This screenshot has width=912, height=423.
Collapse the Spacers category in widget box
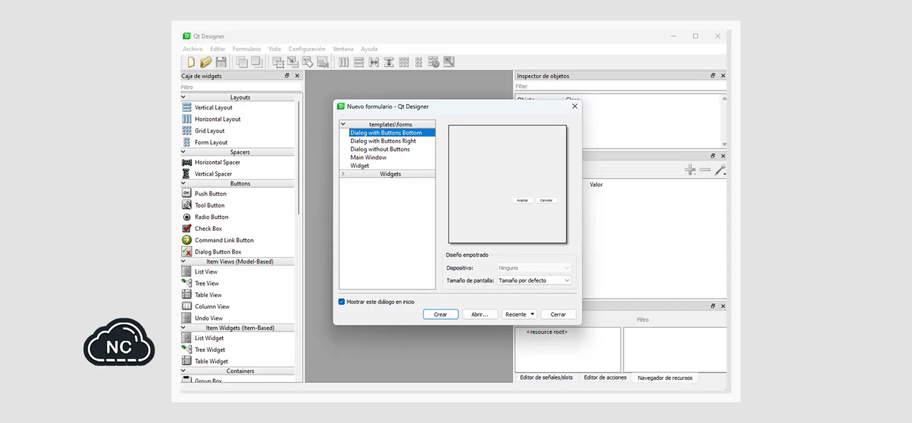pos(184,152)
